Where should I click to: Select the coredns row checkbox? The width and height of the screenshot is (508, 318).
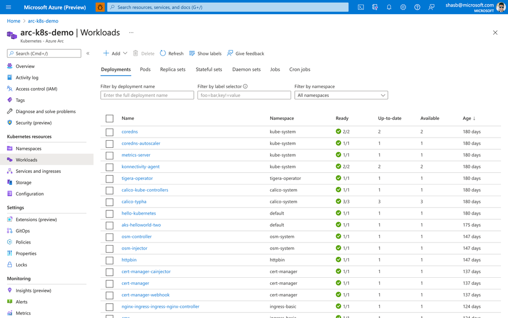coord(109,132)
